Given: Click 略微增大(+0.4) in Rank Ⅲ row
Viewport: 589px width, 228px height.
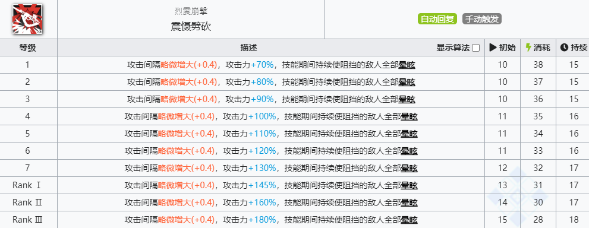Looking at the screenshot, I should click(x=186, y=220).
